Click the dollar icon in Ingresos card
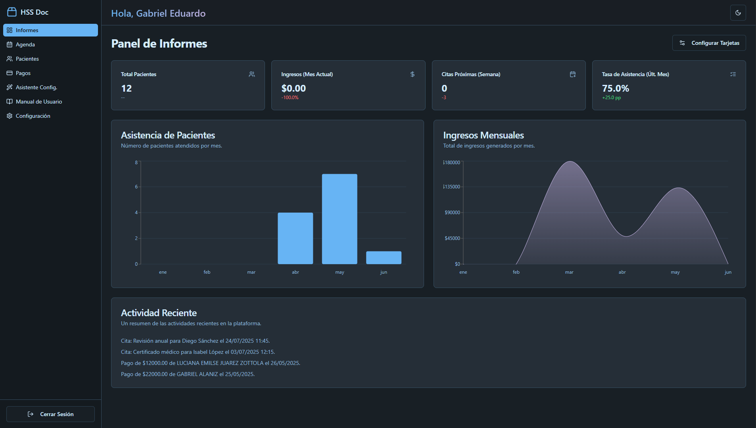Viewport: 756px width, 428px height. [x=413, y=74]
